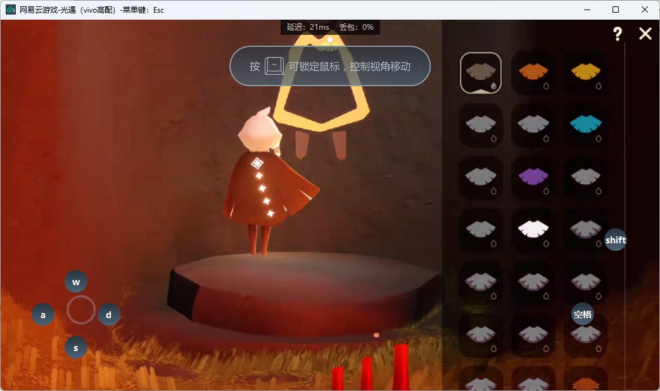Pick the teal blue cape
This screenshot has width=660, height=391.
pyautogui.click(x=585, y=125)
